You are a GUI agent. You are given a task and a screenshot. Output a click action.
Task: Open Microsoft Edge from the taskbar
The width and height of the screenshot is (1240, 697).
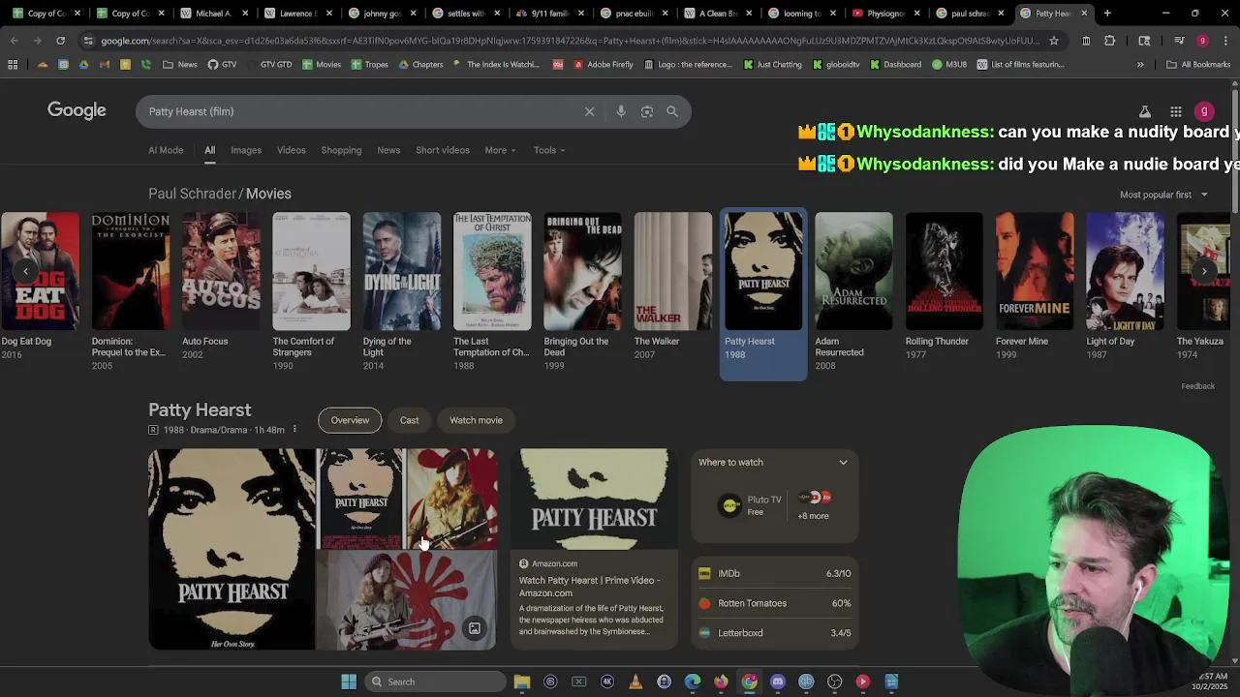pyautogui.click(x=693, y=682)
